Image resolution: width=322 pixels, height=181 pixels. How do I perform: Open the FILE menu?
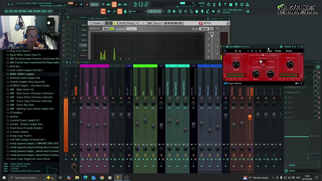(7, 11)
